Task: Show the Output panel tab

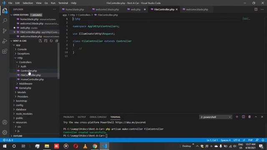Action: click(x=82, y=117)
